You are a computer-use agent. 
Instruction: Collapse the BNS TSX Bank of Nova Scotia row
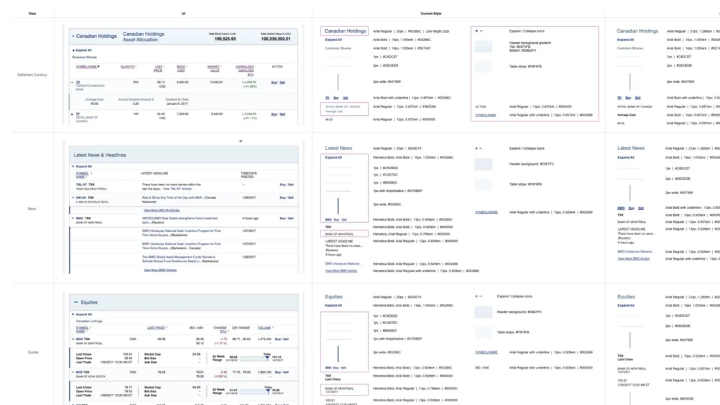[73, 372]
